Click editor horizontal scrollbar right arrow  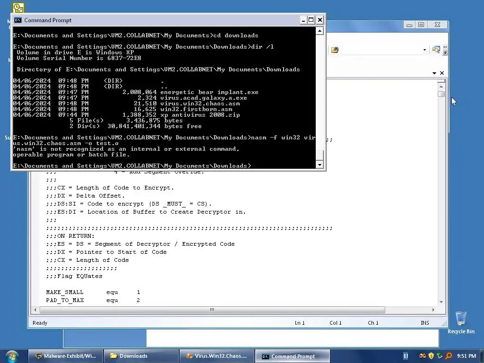click(x=433, y=310)
